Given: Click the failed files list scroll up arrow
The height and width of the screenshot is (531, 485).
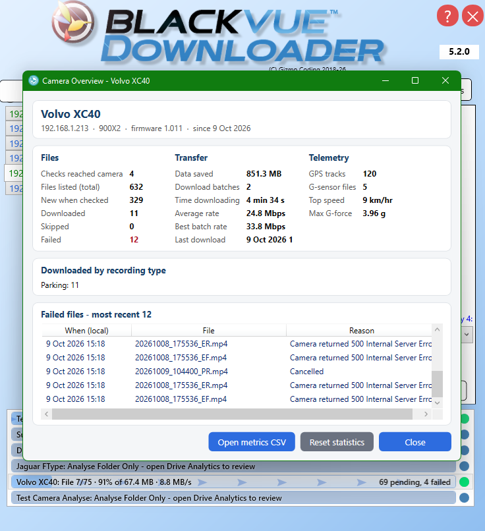Looking at the screenshot, I should click(x=438, y=329).
